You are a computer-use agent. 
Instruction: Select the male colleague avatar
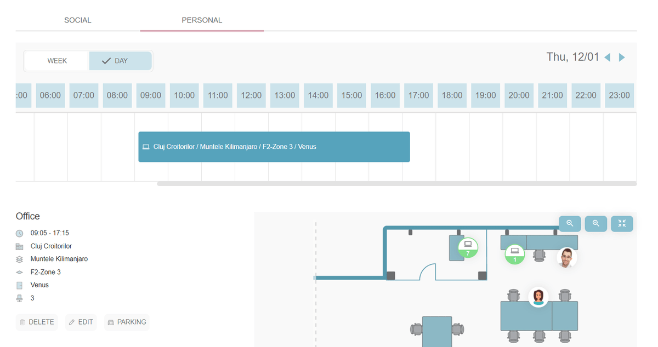(566, 257)
